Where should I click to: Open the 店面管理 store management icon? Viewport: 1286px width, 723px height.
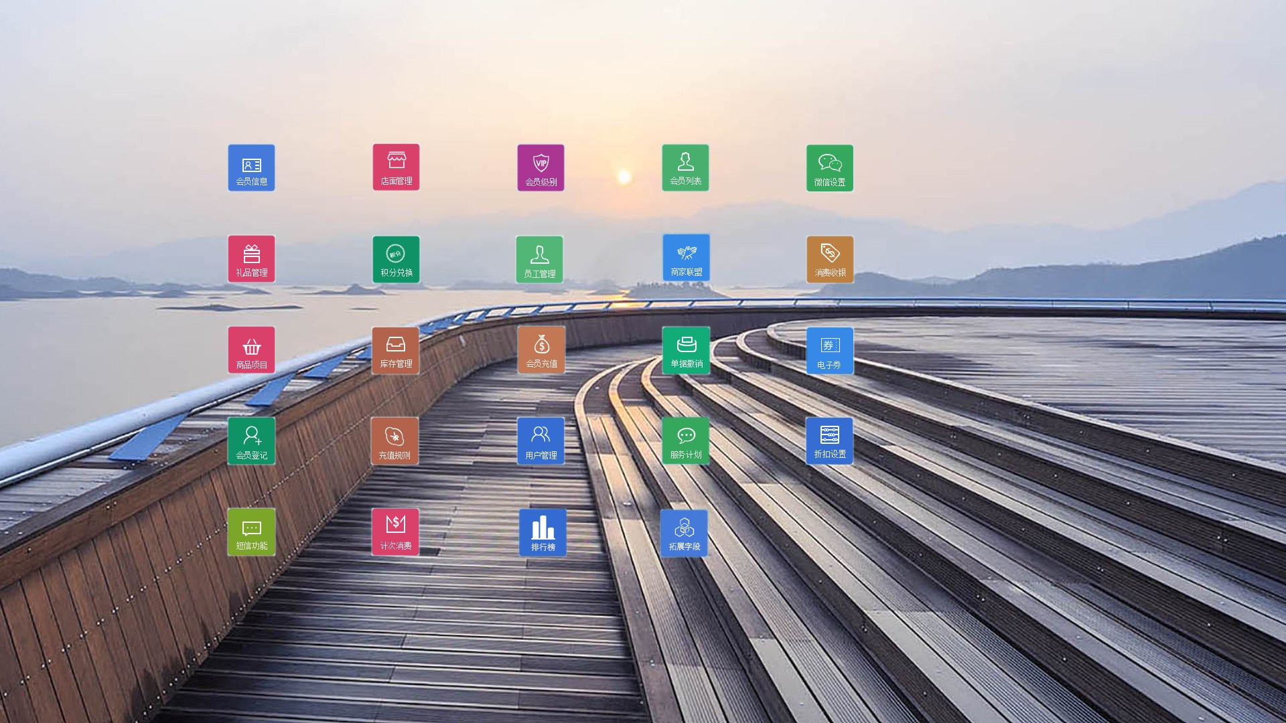coord(396,167)
